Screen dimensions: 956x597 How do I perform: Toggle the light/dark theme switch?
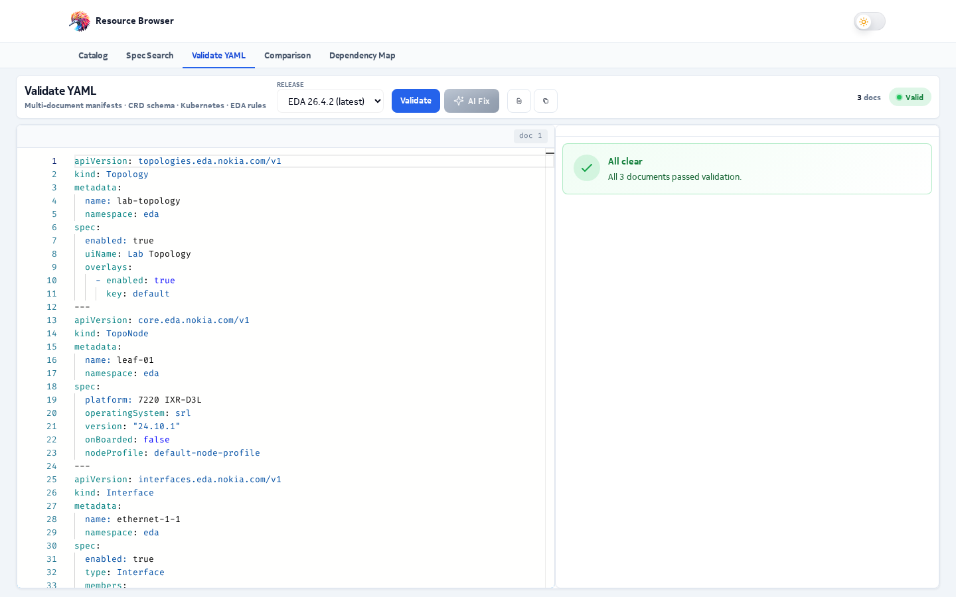pyautogui.click(x=869, y=21)
